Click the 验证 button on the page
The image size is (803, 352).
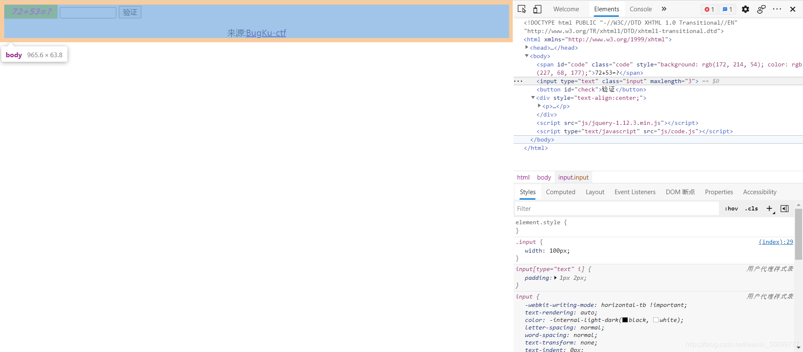click(x=130, y=12)
